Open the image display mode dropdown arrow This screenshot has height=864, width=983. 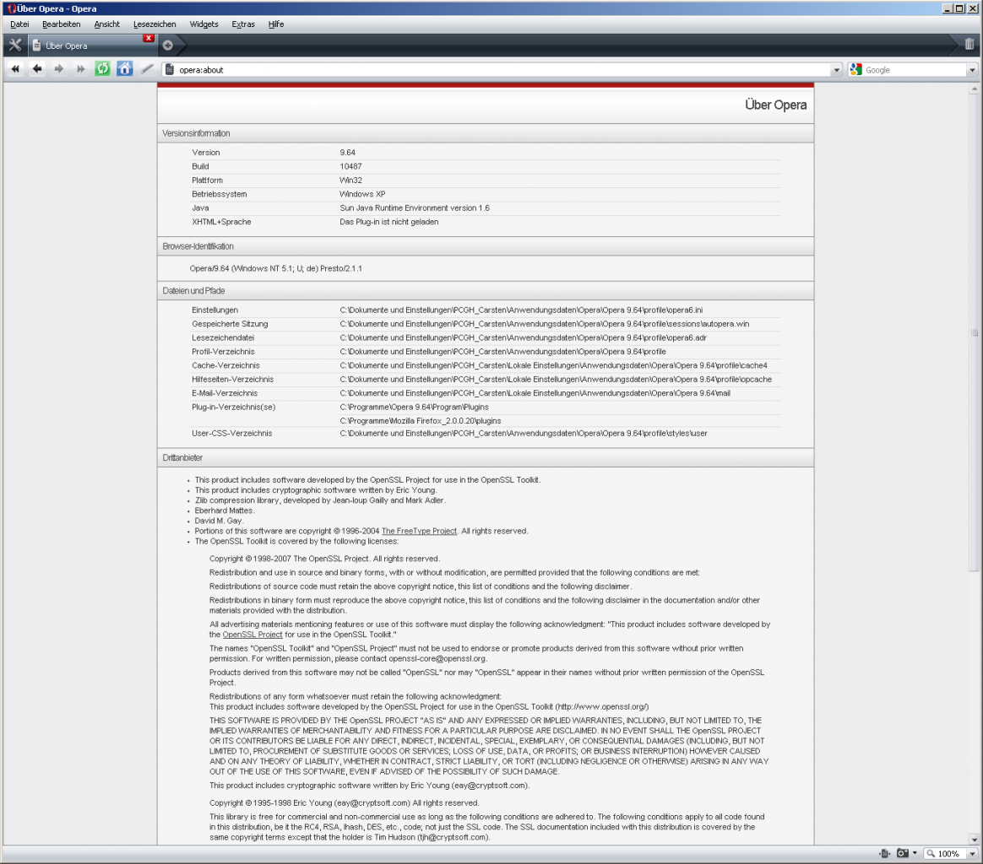[915, 853]
